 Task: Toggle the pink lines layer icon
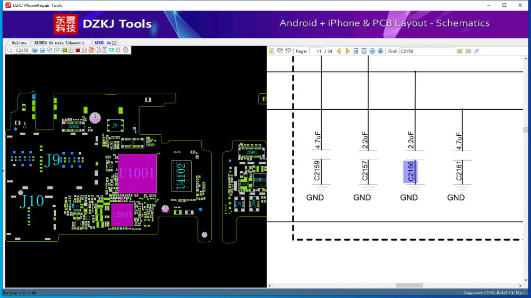pos(105,50)
